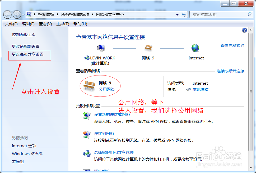This screenshot has height=173, width=256.
Task: Minimize the Network and Sharing Center window
Action: click(x=225, y=3)
